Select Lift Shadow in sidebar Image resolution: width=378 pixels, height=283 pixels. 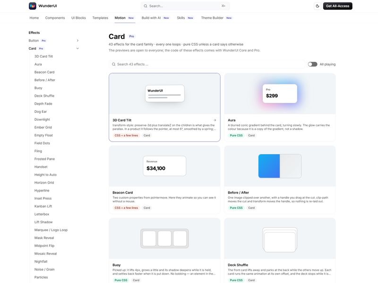(x=43, y=222)
